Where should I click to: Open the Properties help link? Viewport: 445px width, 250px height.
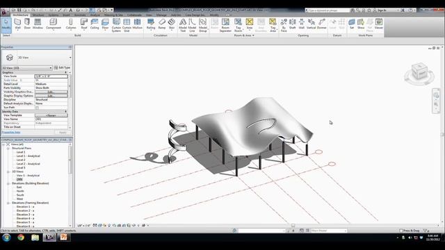point(11,133)
